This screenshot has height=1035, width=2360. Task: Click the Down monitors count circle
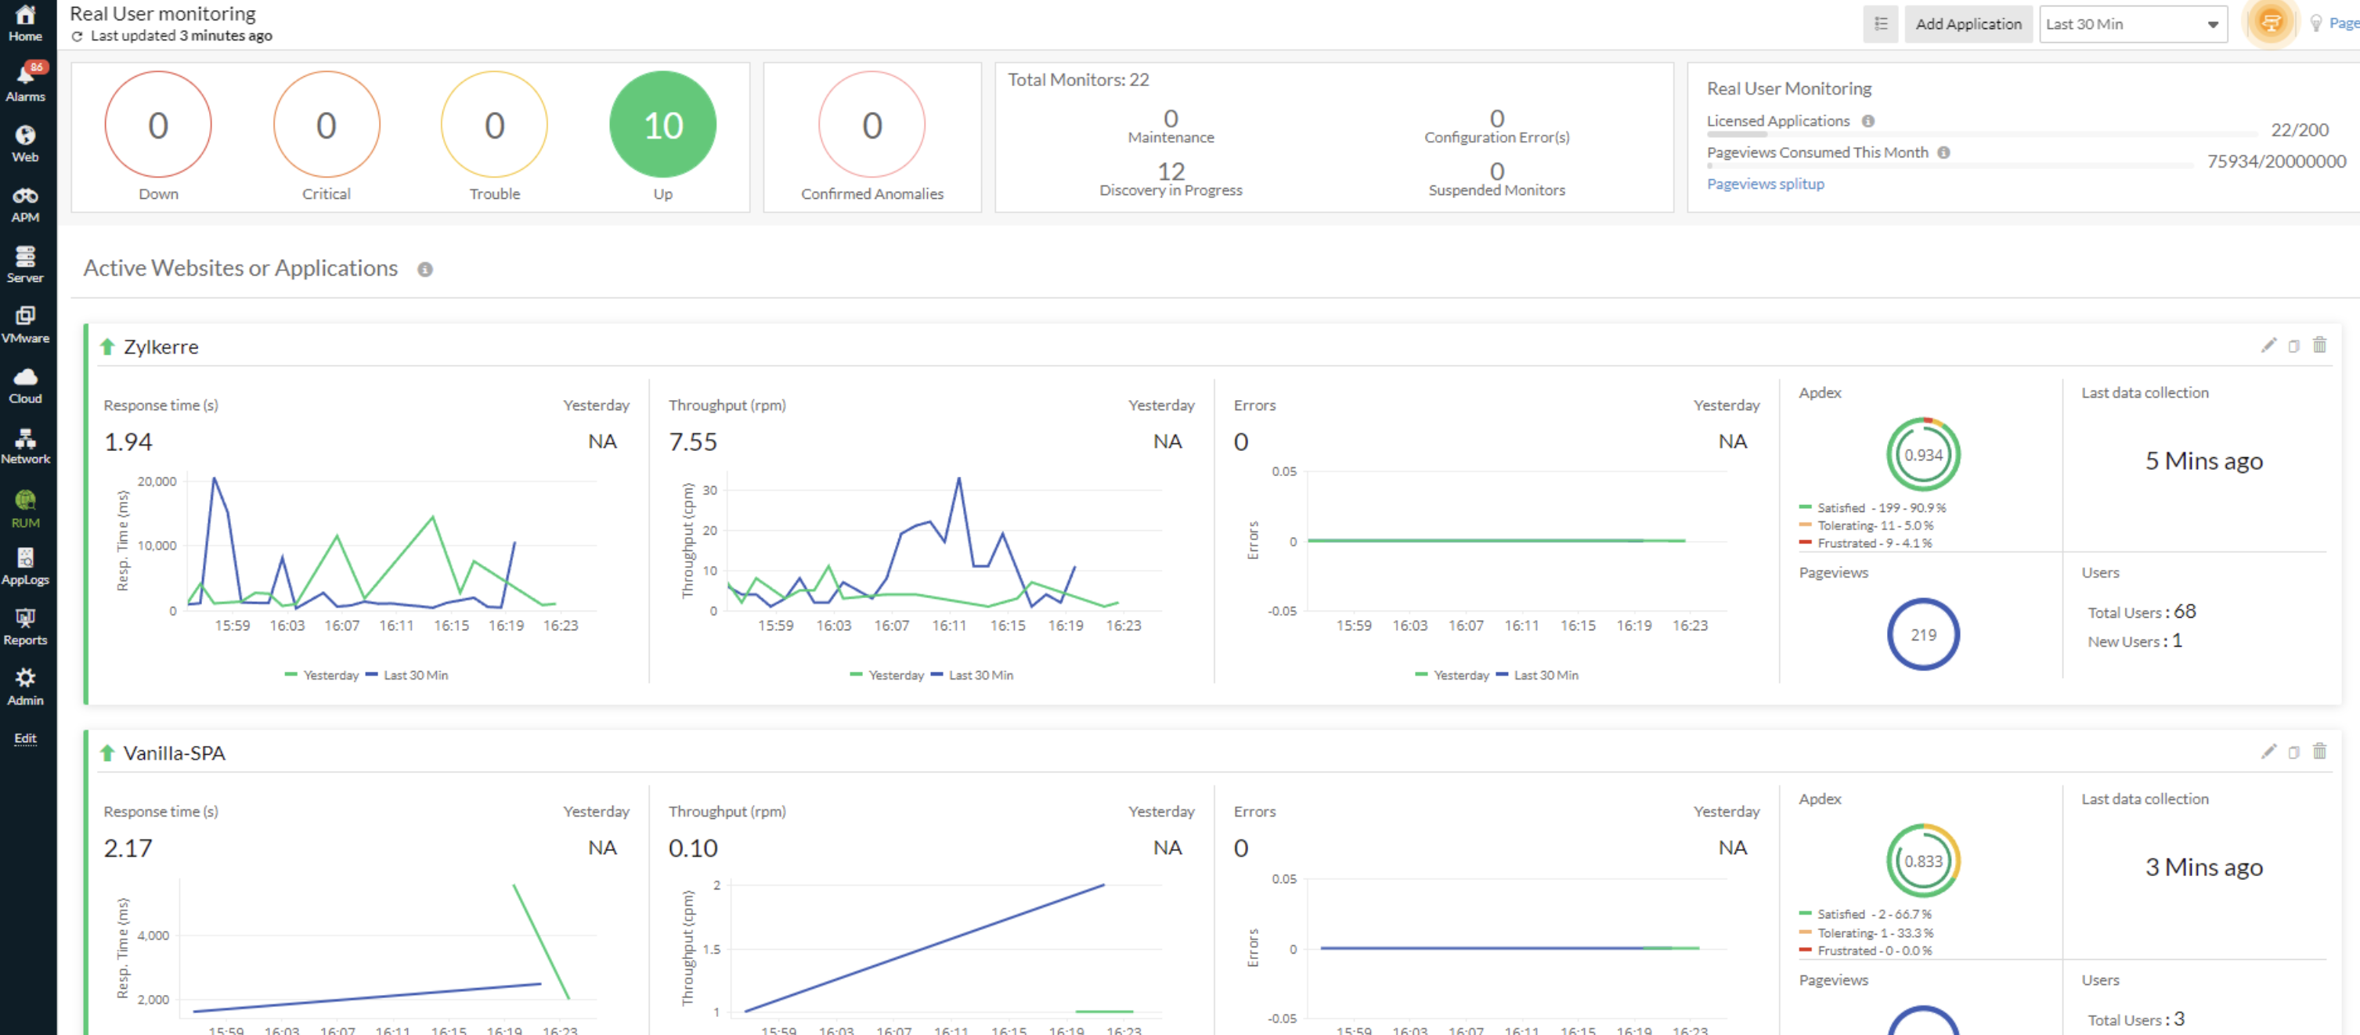click(157, 124)
